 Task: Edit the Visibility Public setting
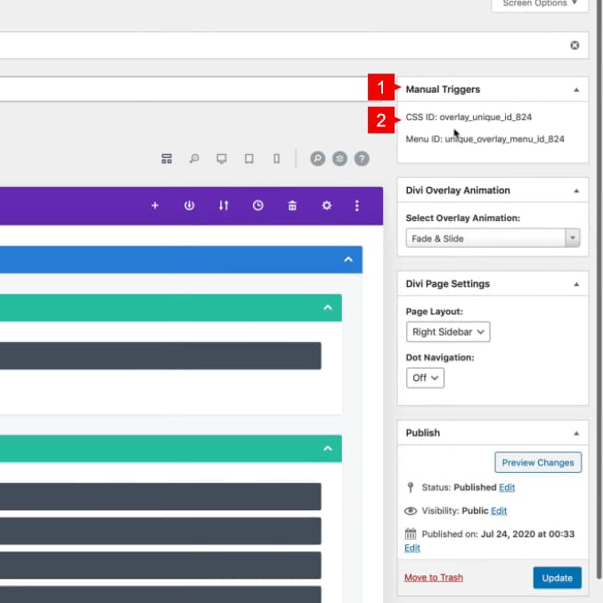tap(499, 510)
